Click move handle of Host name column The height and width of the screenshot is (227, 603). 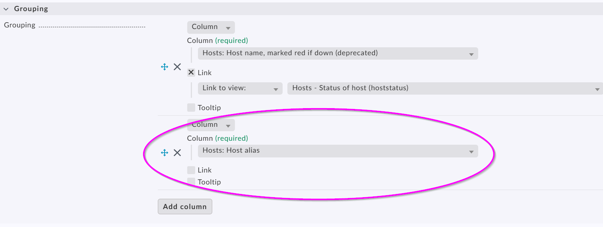coord(165,67)
